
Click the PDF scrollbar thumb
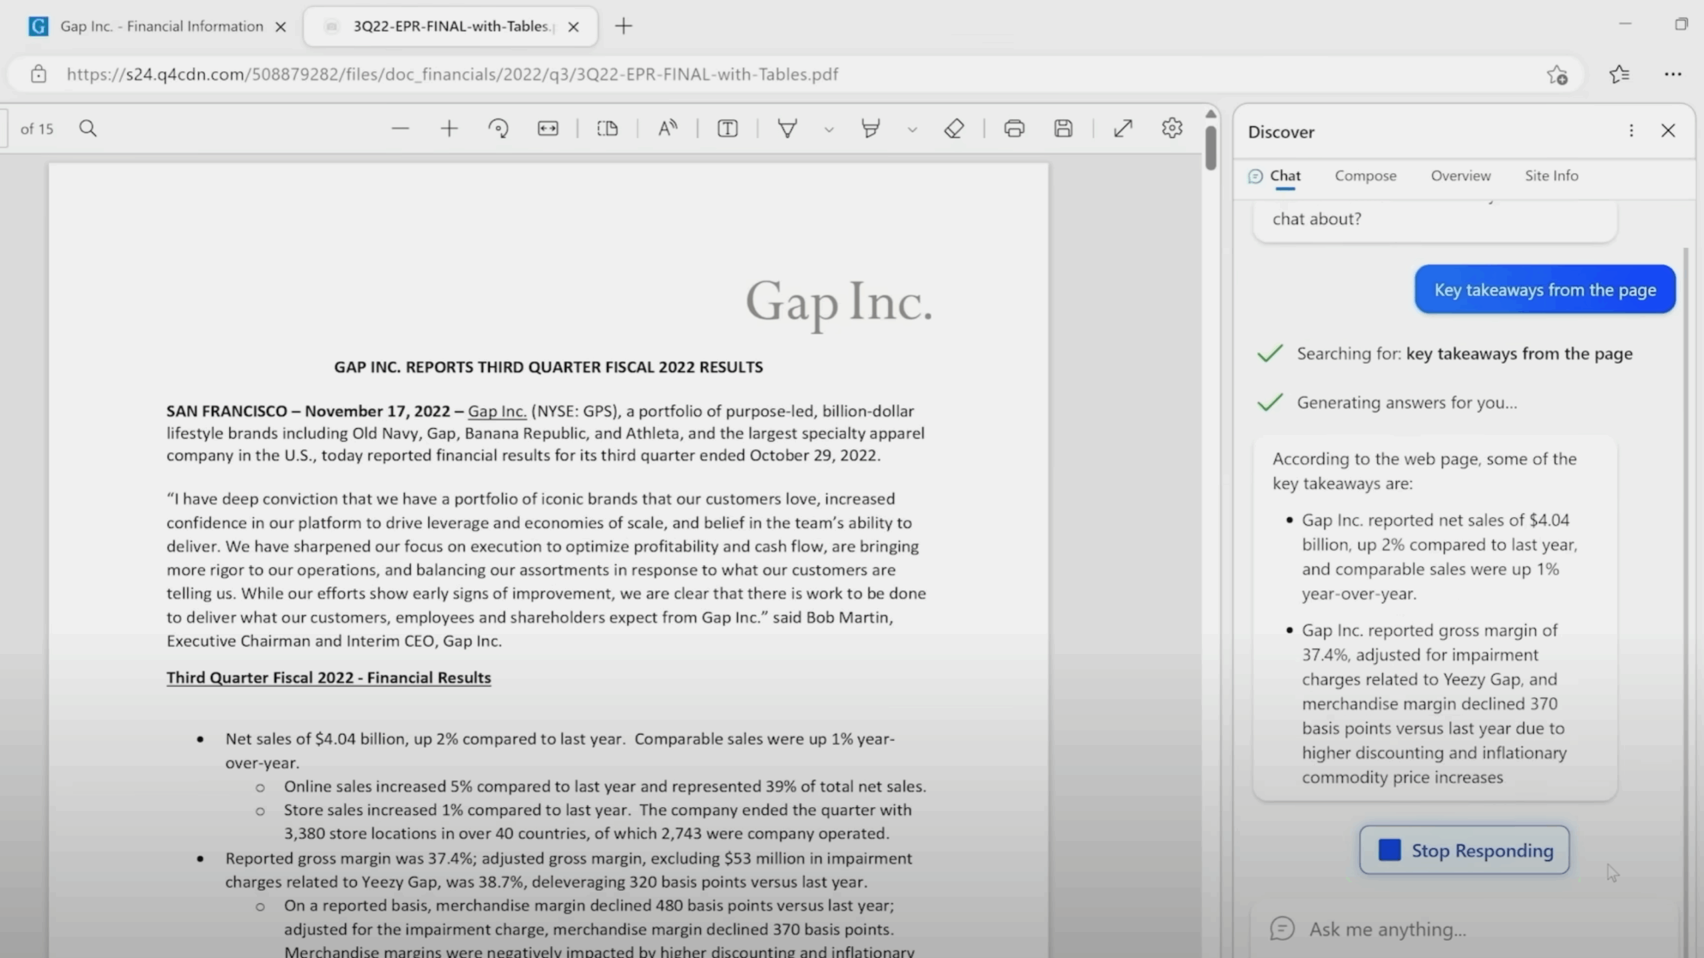click(x=1211, y=148)
